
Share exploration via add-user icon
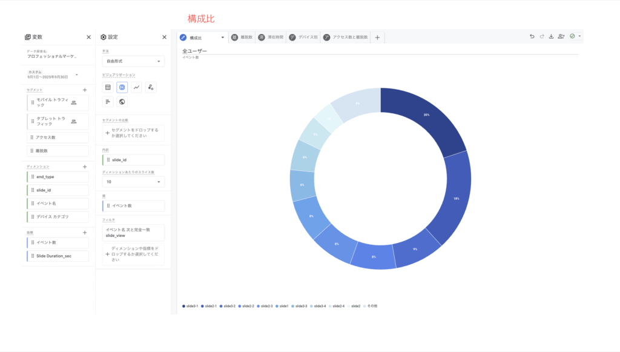(561, 37)
